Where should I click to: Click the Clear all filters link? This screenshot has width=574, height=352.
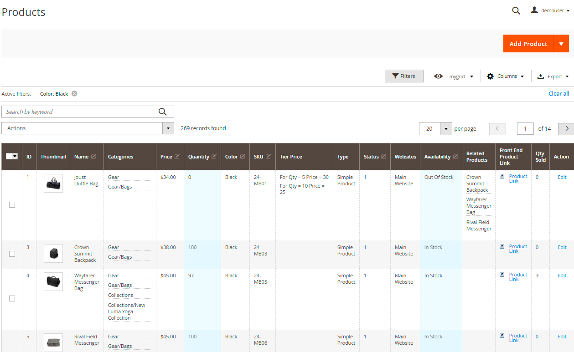pyautogui.click(x=558, y=94)
